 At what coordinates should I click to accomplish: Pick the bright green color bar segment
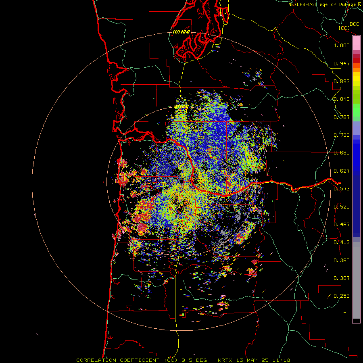tap(356, 110)
